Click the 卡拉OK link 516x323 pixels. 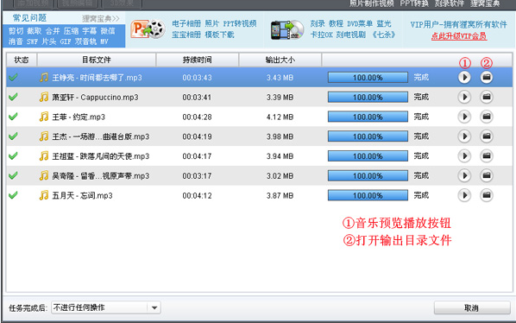(322, 35)
